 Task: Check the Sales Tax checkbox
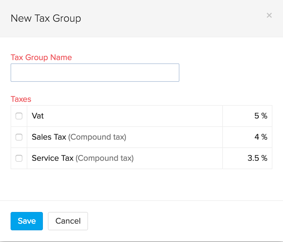pos(19,137)
